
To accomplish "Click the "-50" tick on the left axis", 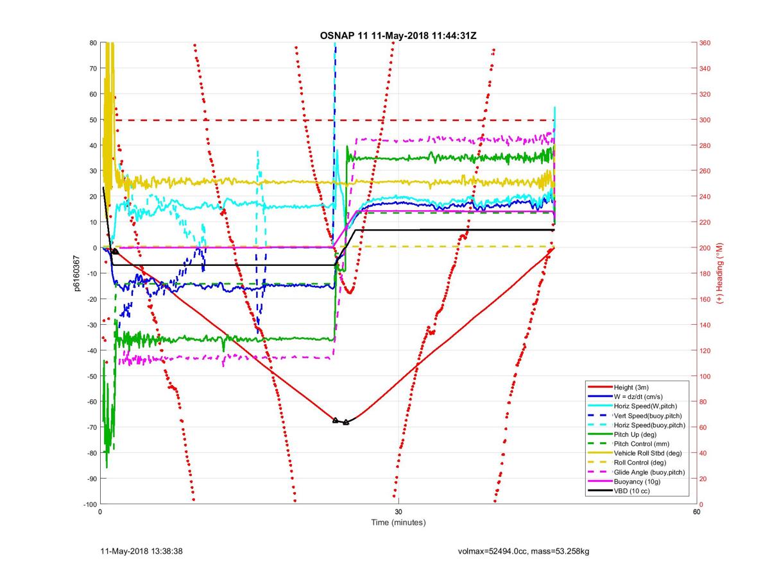I will (90, 376).
